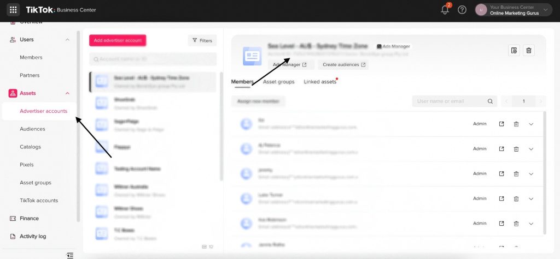Remove Luke Turner via trash icon

click(516, 198)
